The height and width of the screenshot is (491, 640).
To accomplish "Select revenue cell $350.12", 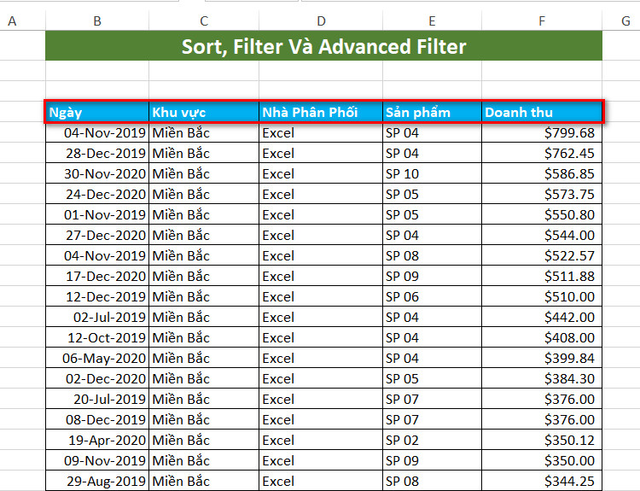I will 542,440.
